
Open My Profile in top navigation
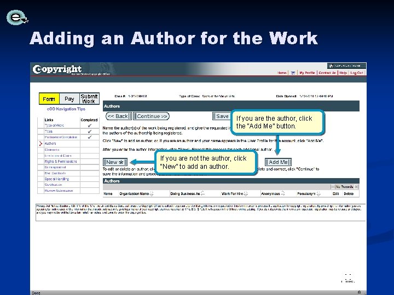[307, 73]
